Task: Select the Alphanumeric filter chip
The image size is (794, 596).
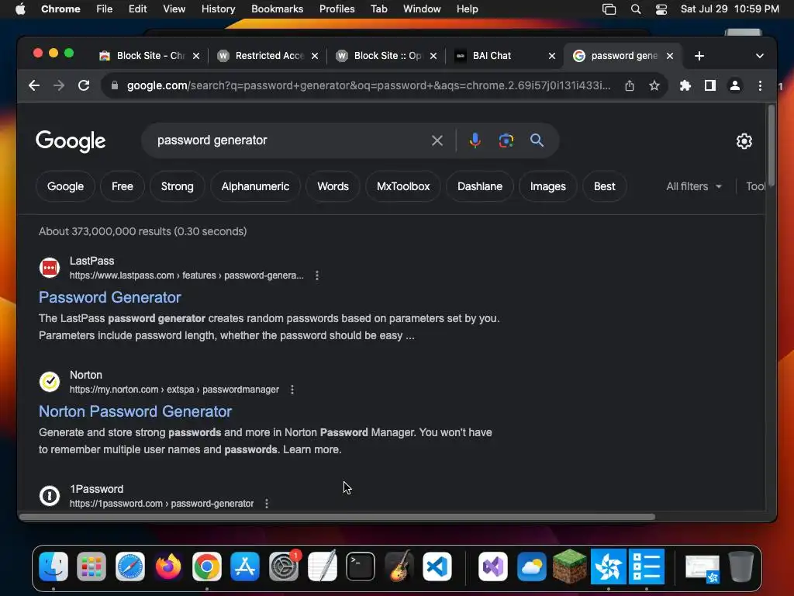Action: (x=255, y=186)
